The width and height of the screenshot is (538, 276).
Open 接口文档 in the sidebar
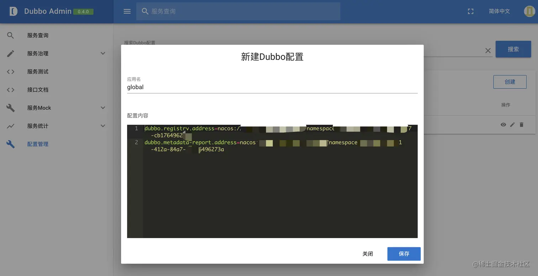(38, 90)
